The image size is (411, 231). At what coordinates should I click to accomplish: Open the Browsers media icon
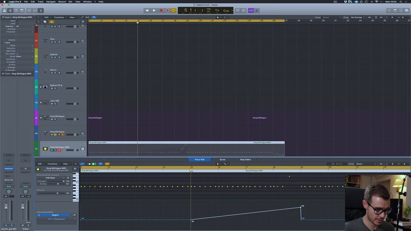(x=407, y=10)
